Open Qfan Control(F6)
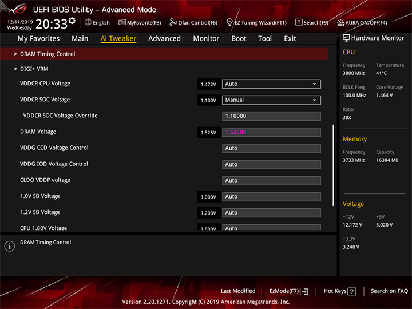Screen dimensions: 412x309 tap(193, 22)
